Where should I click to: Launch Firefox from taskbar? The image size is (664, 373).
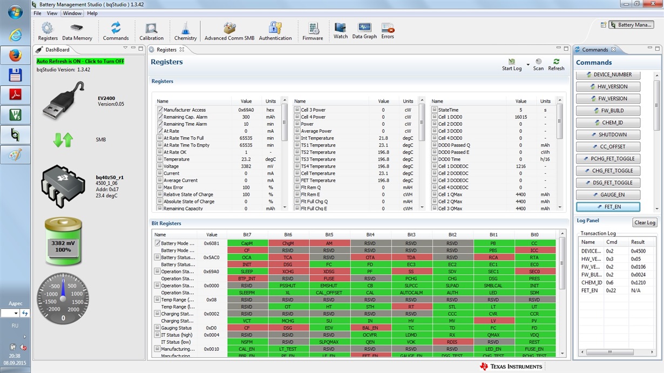[x=15, y=55]
